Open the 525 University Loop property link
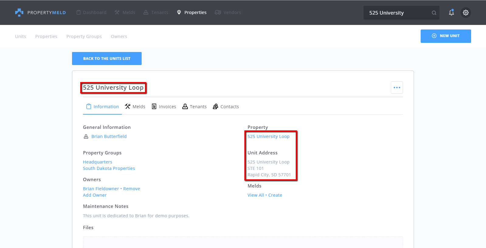This screenshot has height=248, width=486. 268,136
